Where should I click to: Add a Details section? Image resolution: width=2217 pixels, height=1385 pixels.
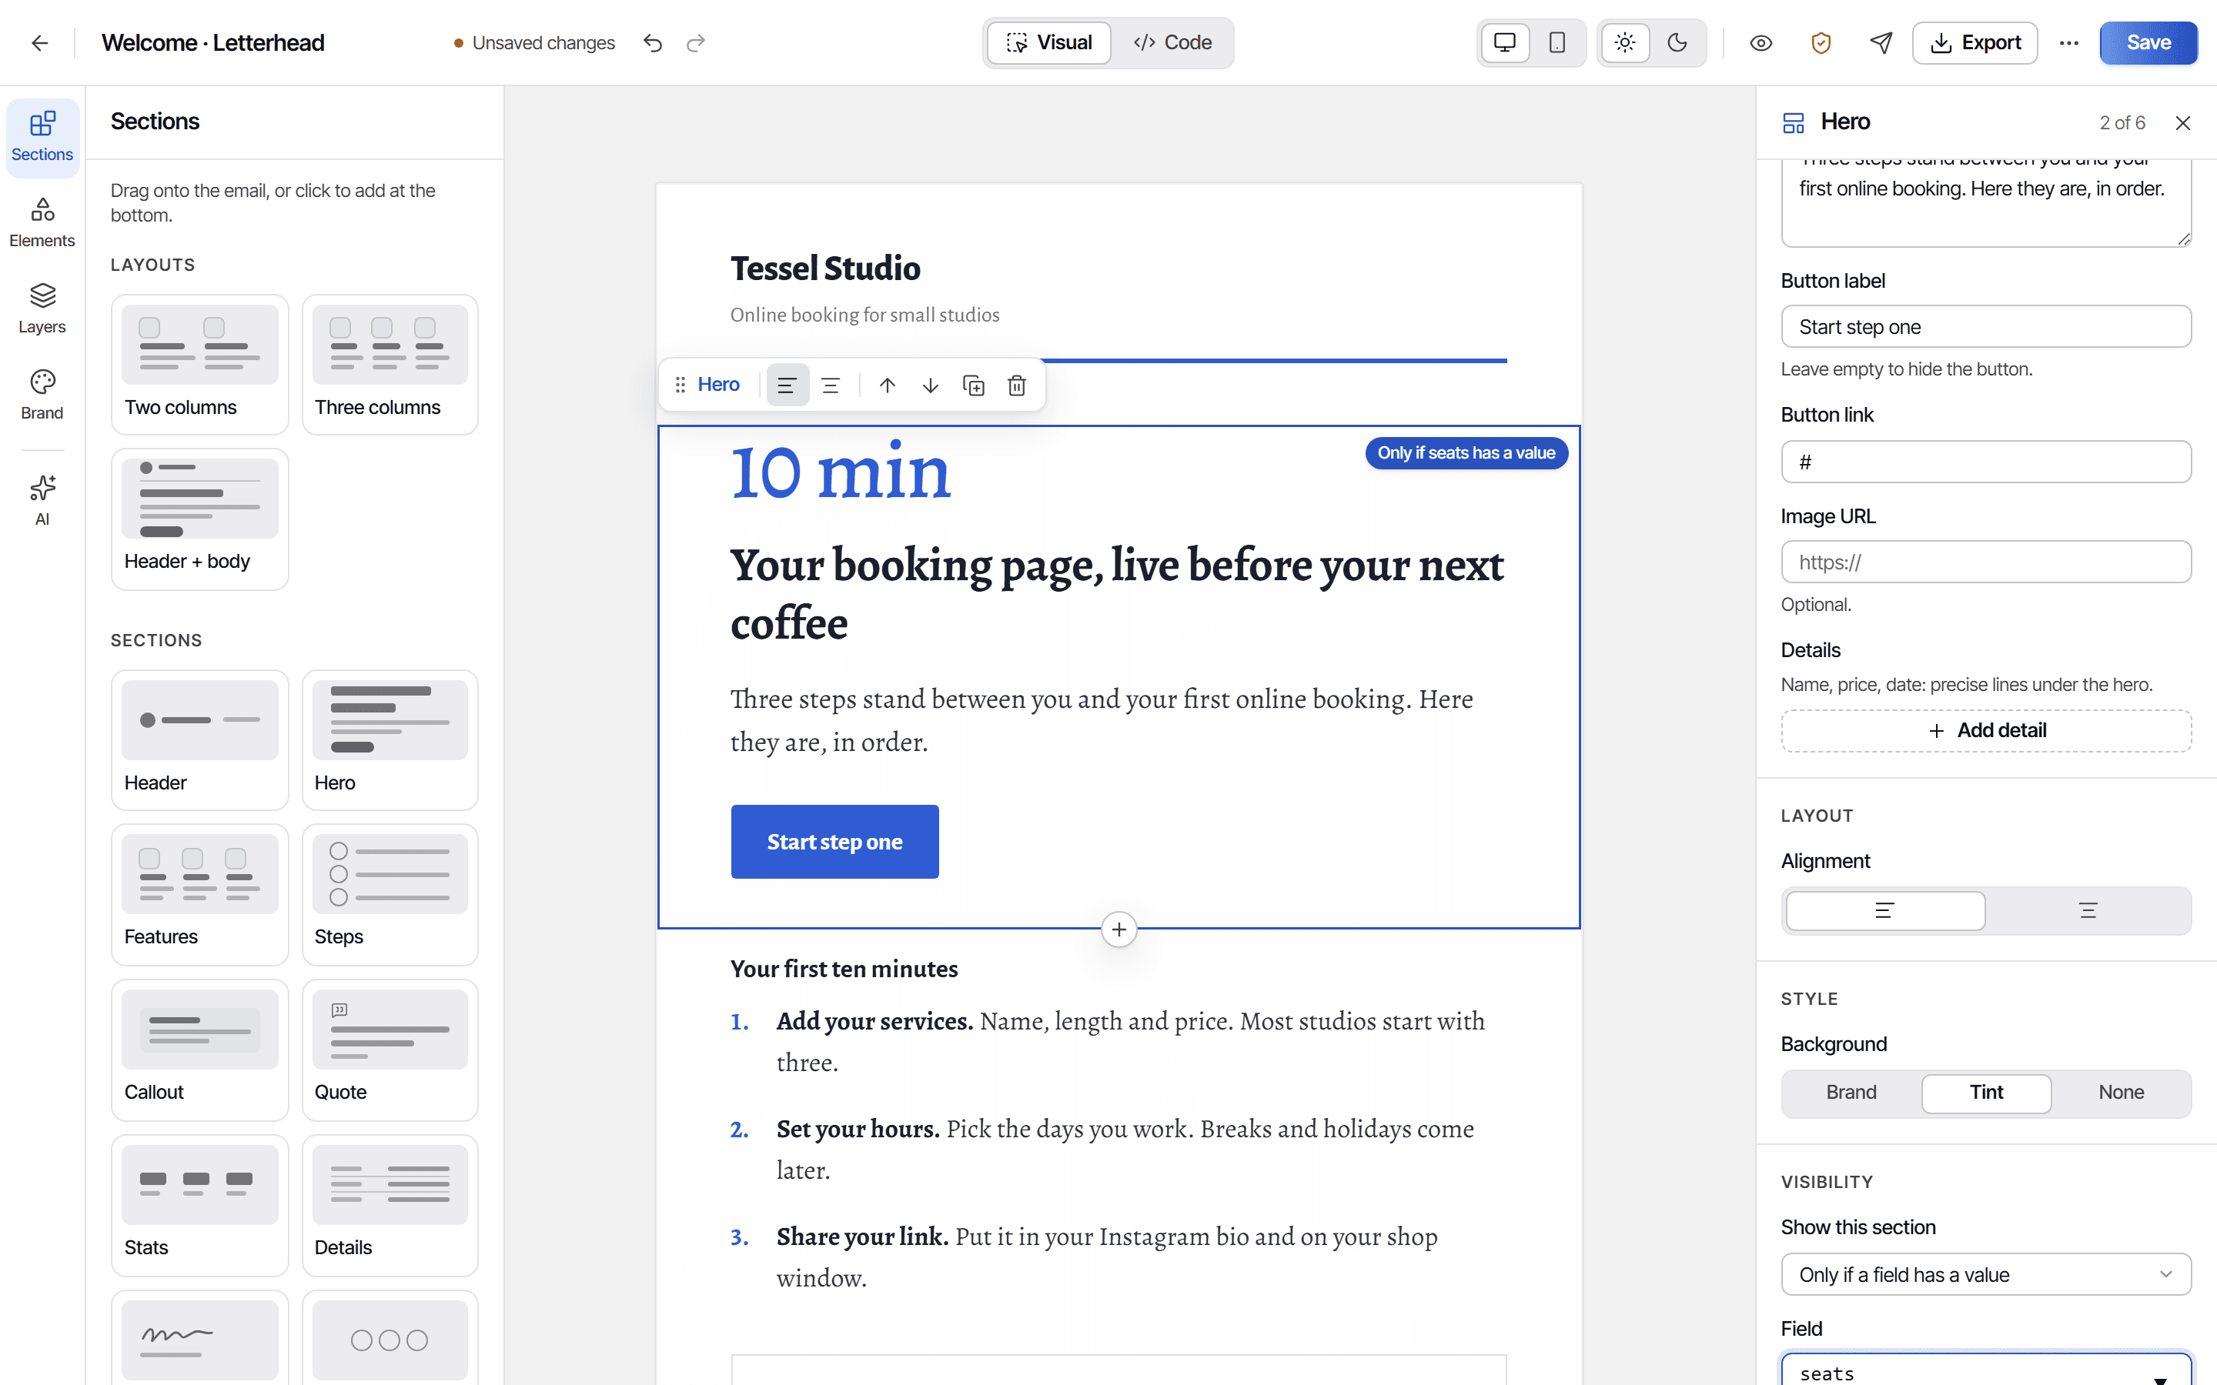point(390,1206)
